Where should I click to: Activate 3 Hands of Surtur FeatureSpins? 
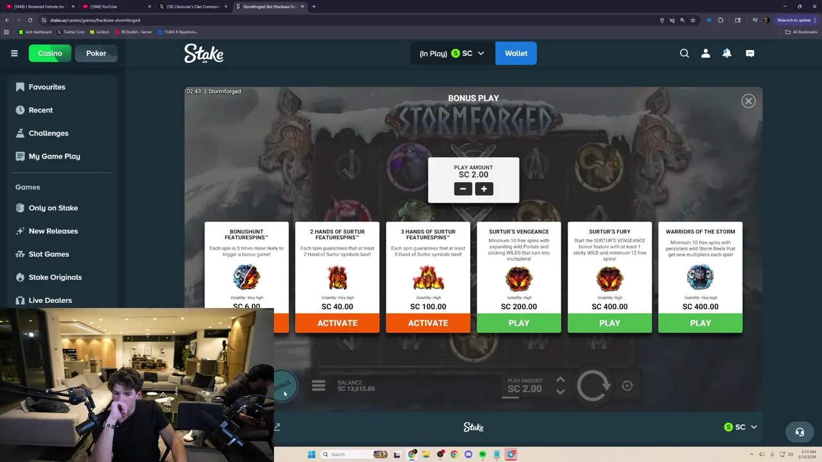(428, 323)
